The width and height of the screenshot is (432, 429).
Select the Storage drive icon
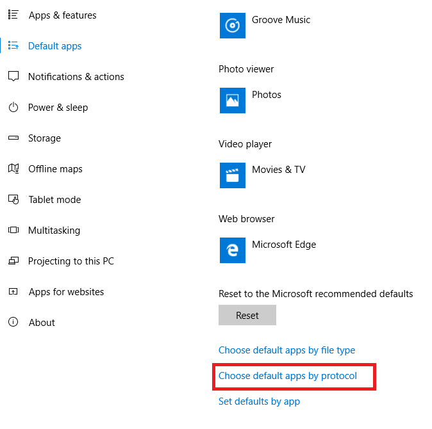click(x=13, y=138)
